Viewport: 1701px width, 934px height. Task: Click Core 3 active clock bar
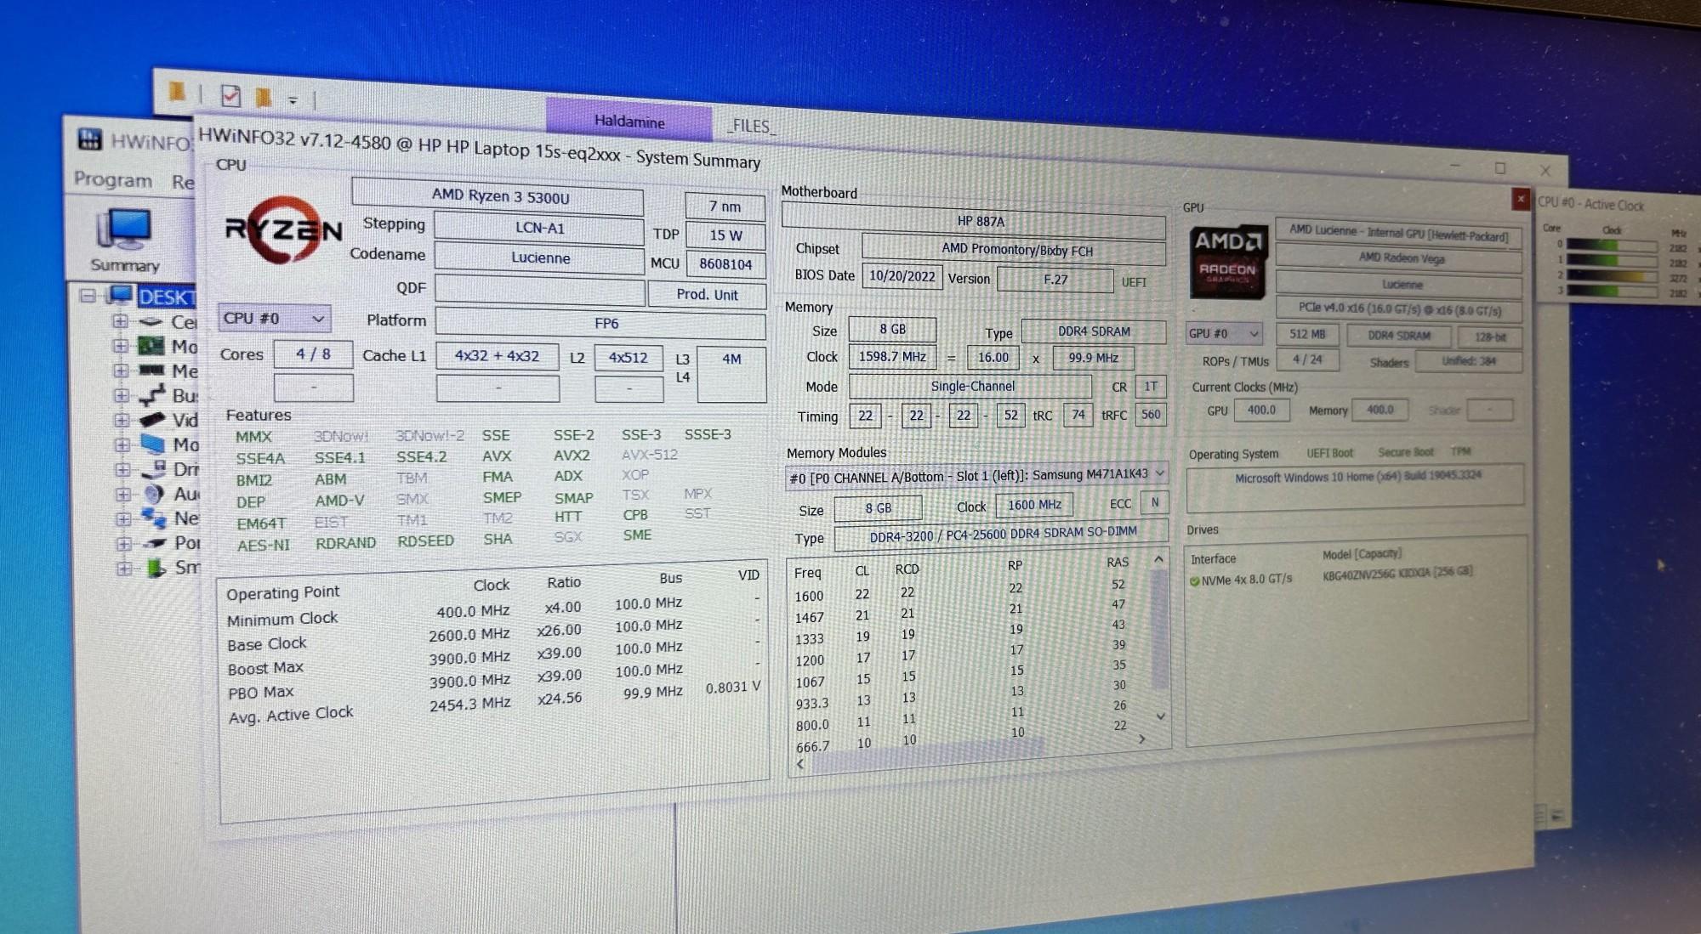click(x=1611, y=291)
